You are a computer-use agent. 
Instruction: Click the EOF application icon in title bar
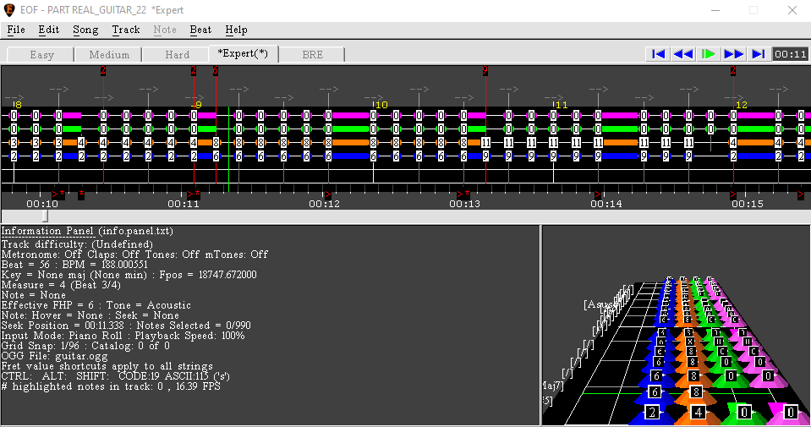(x=10, y=10)
